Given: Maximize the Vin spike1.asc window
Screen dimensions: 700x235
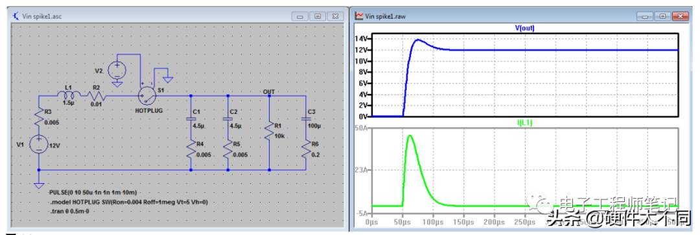Looking at the screenshot, I should tap(318, 16).
